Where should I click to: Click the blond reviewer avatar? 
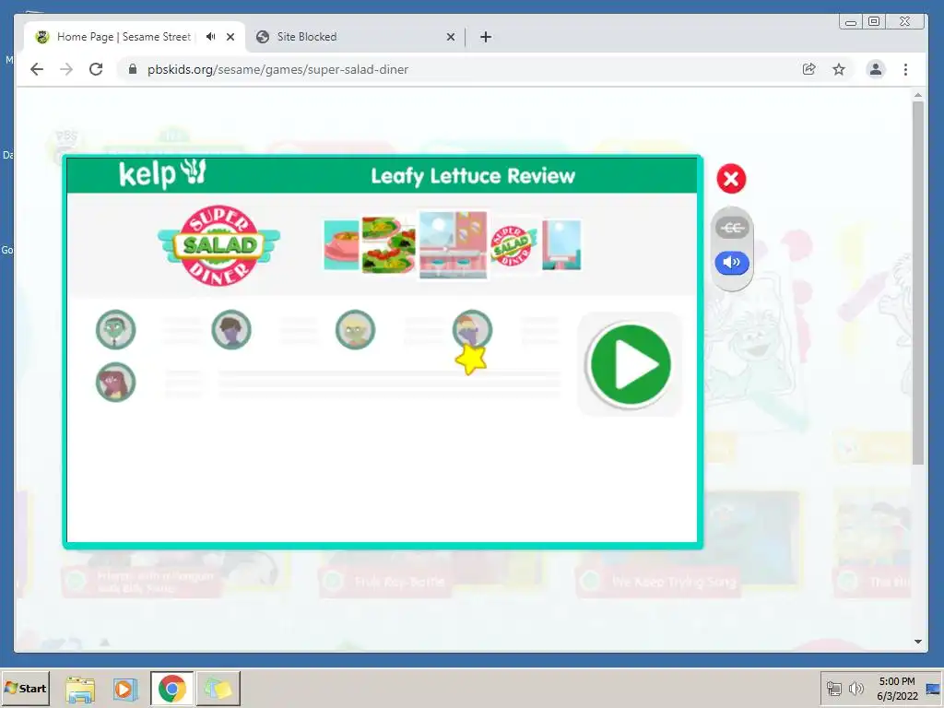pyautogui.click(x=355, y=329)
